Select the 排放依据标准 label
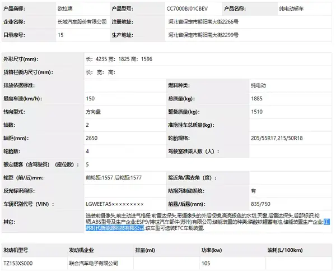The height and width of the screenshot is (271, 336). coord(19,85)
